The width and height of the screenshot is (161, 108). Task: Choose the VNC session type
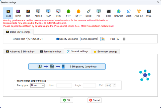coord(58,13)
